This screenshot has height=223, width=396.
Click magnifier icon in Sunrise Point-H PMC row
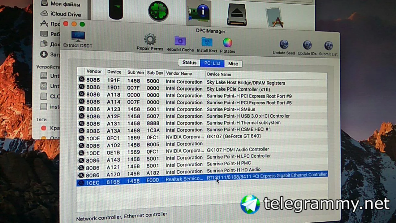coord(81,168)
